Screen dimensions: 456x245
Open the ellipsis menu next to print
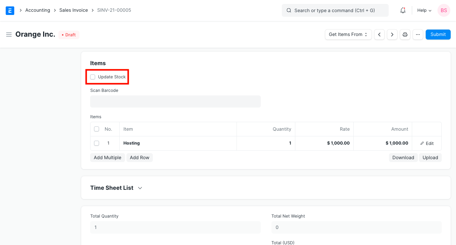tap(418, 34)
